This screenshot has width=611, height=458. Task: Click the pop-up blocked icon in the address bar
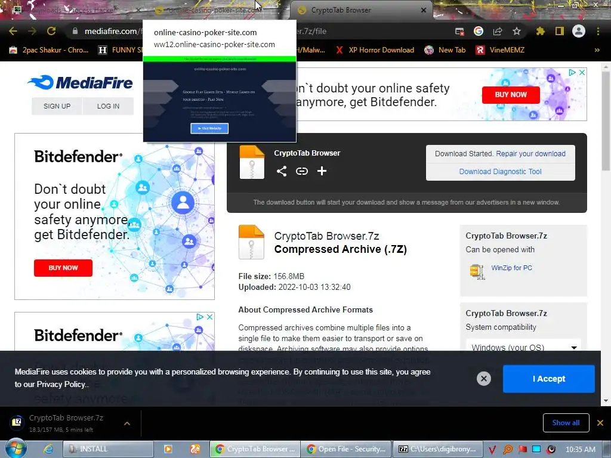(460, 32)
